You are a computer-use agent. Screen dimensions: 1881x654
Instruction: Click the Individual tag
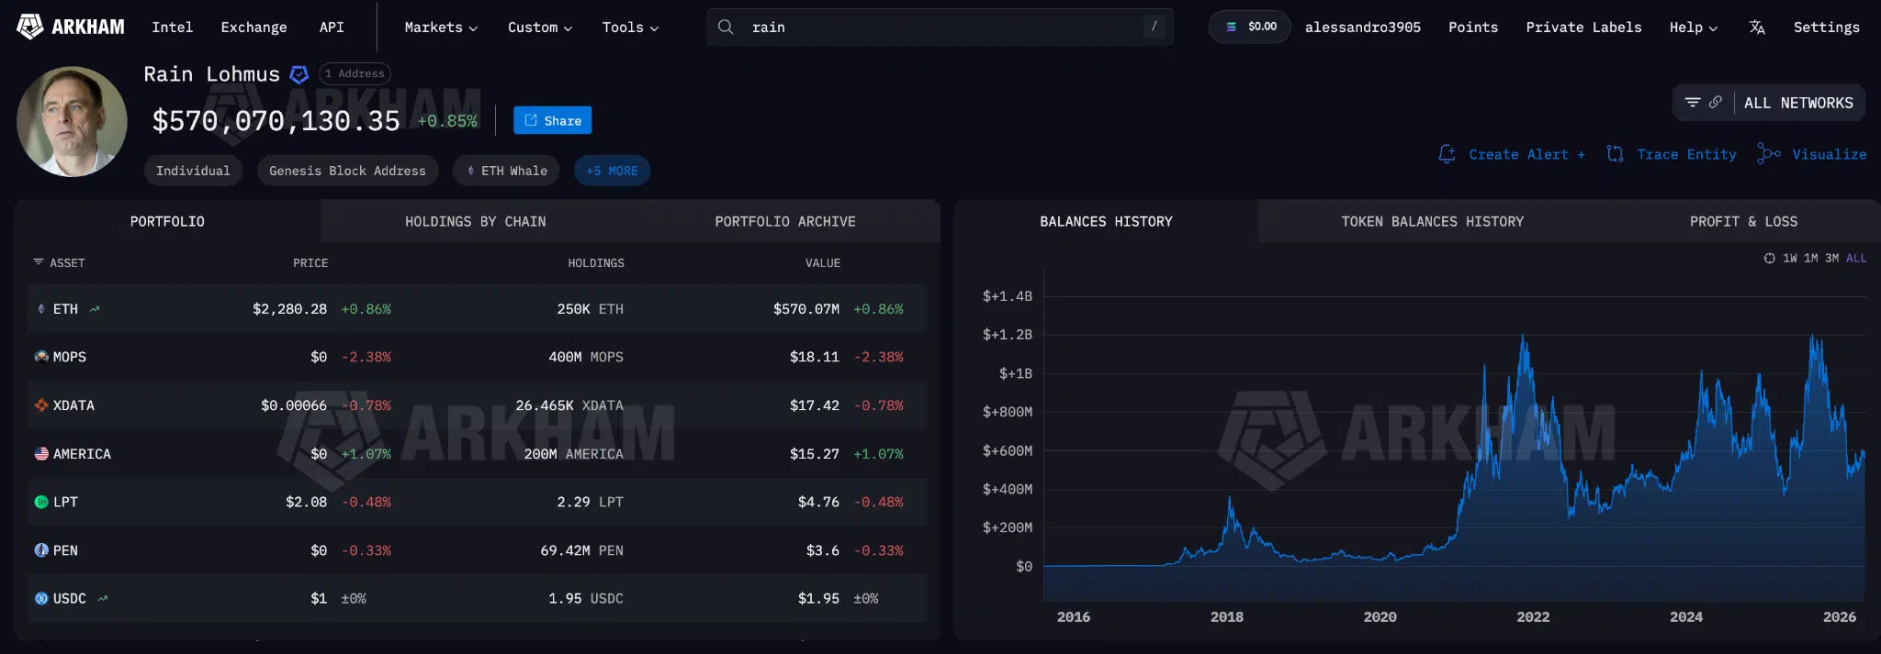click(193, 171)
